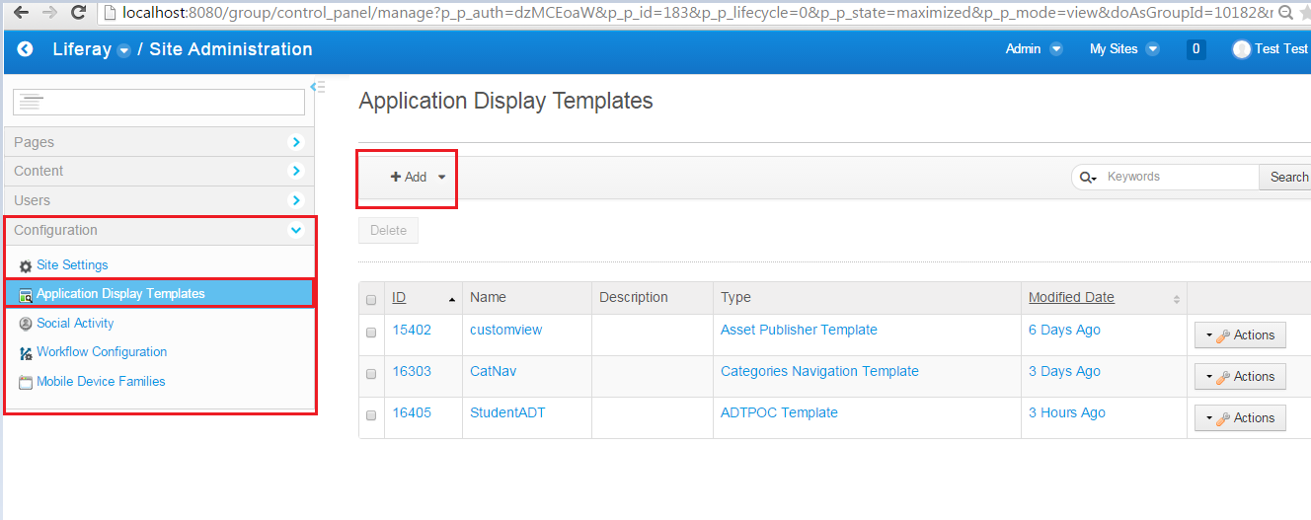Click the Name column header

tap(488, 298)
